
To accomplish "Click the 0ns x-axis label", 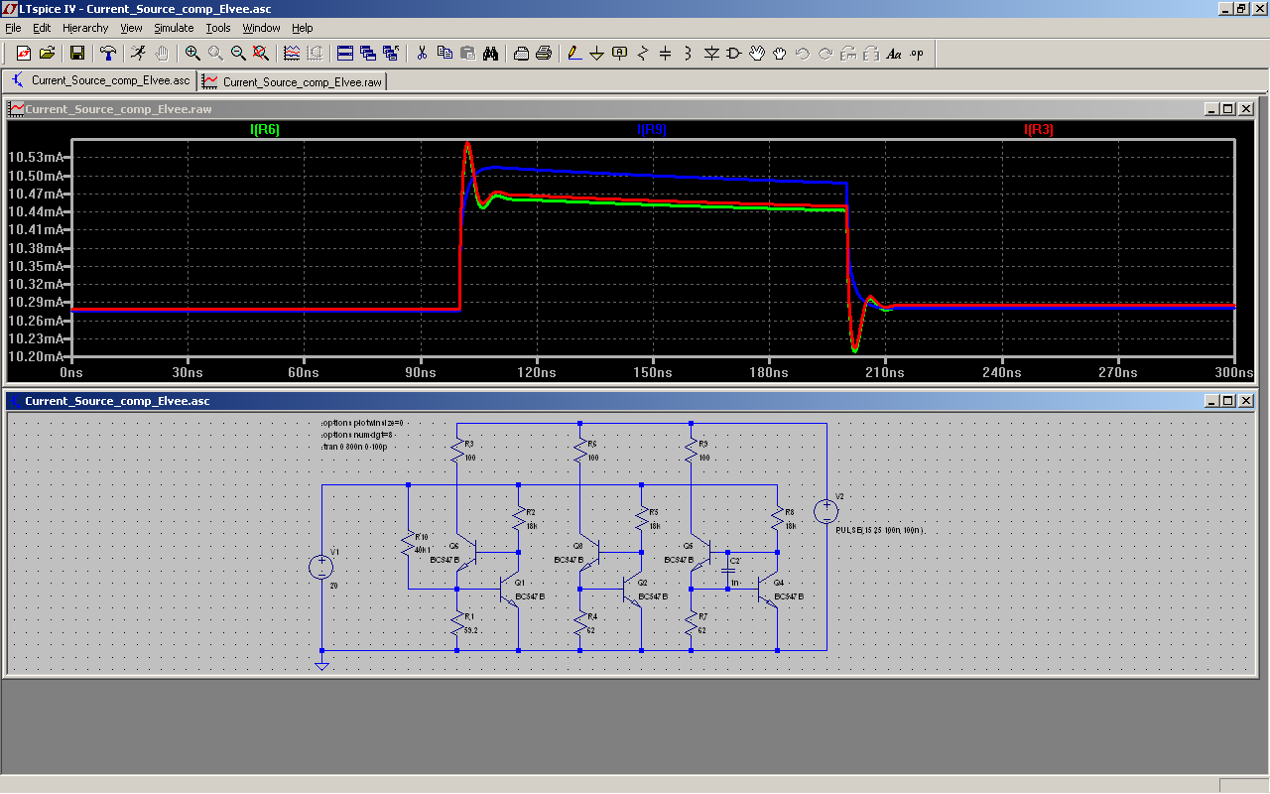I will pos(71,373).
